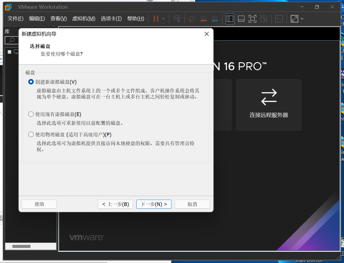Screen dimensions: 344x263
Task: Click the take snapshot toolbar icon
Action: point(192,19)
